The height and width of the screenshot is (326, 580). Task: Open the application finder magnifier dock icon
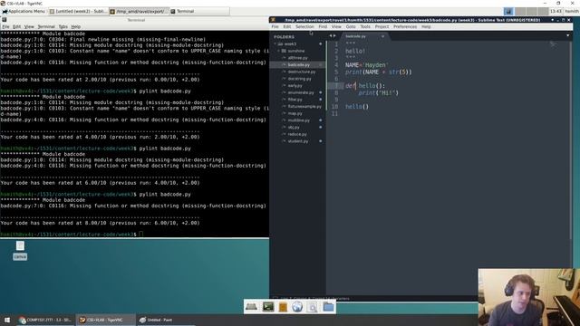313,307
